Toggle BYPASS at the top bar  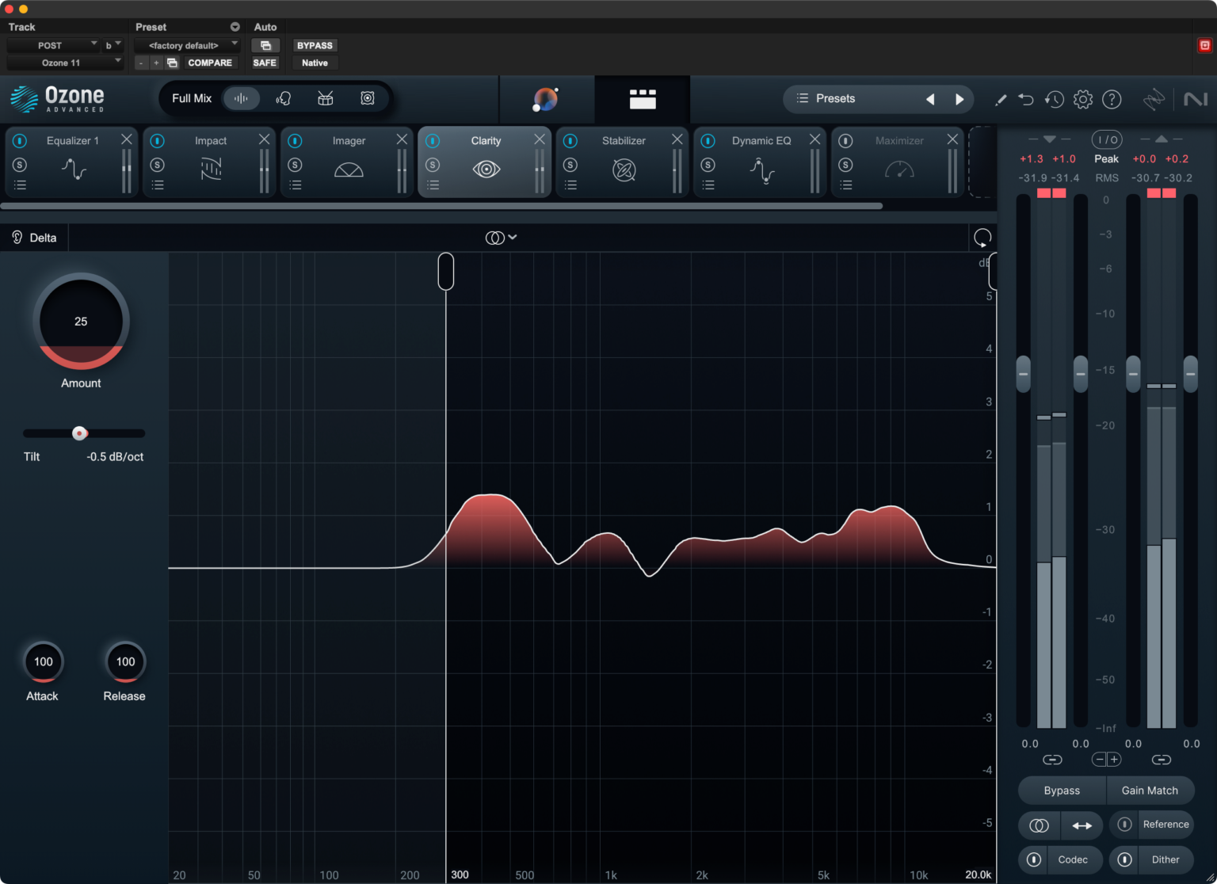point(315,45)
